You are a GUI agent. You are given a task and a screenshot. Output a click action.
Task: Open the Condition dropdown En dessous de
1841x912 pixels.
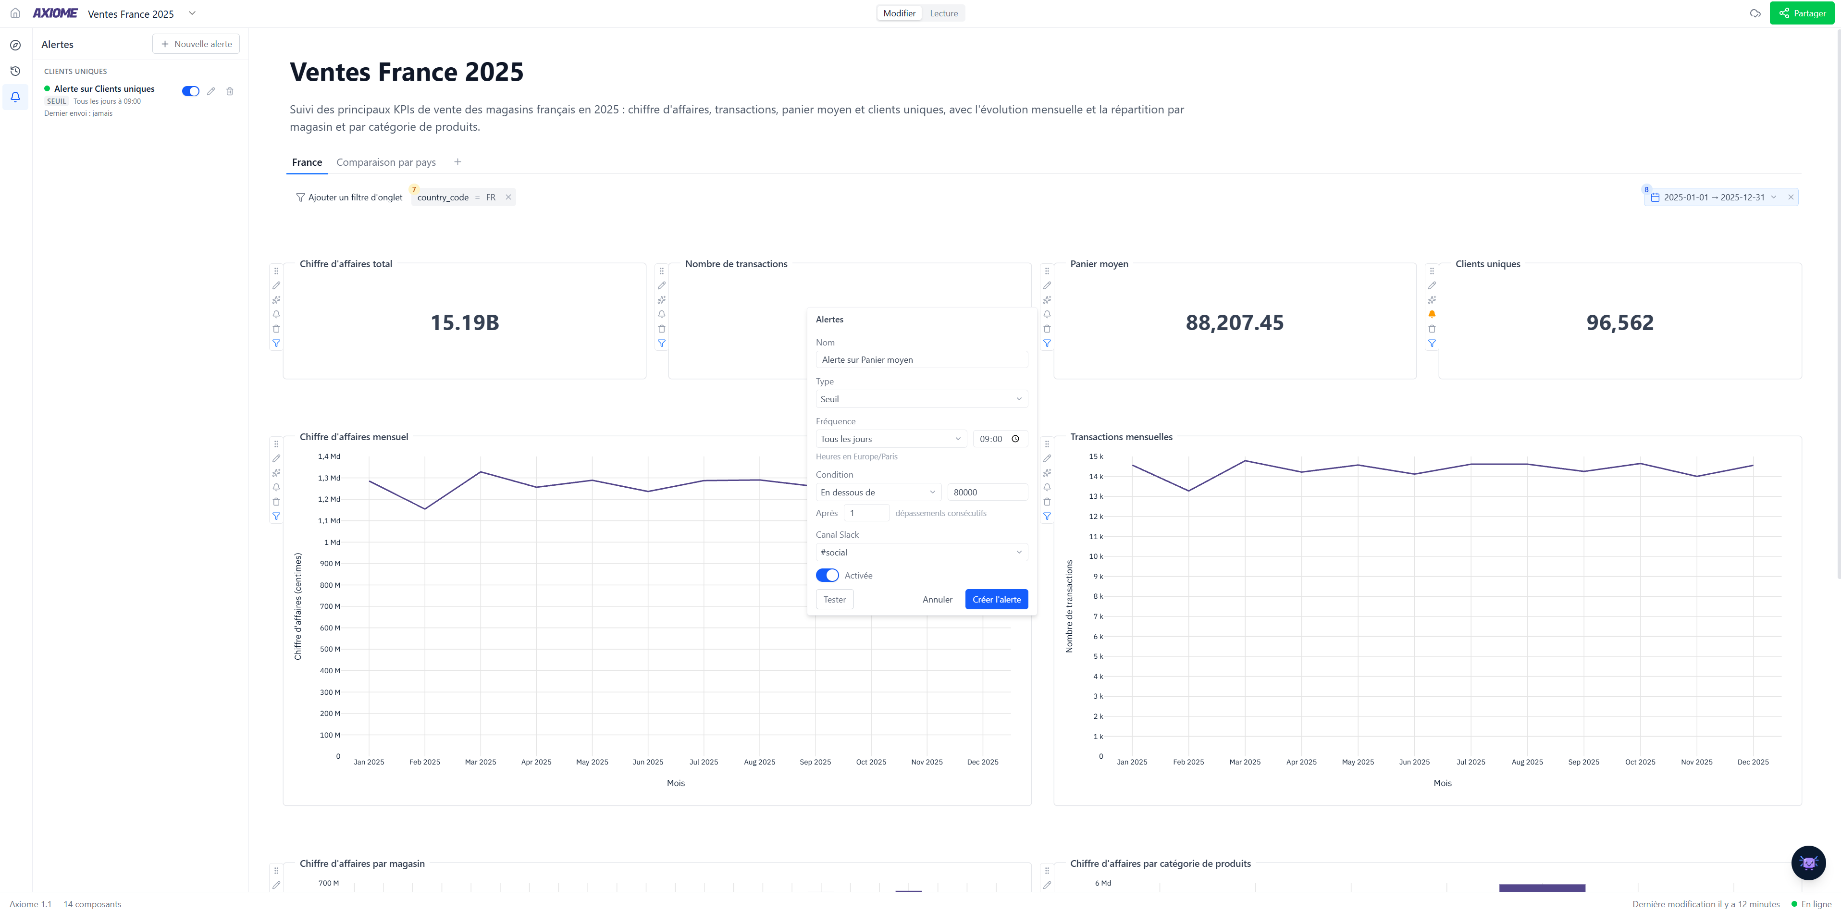pyautogui.click(x=877, y=492)
